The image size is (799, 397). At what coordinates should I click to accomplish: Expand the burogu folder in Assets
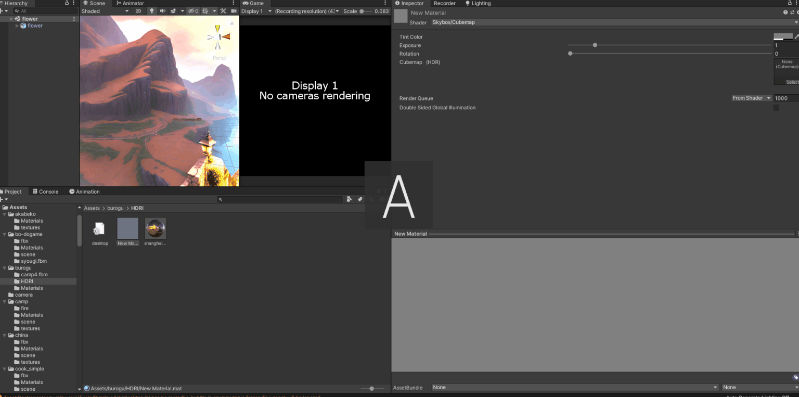5,267
